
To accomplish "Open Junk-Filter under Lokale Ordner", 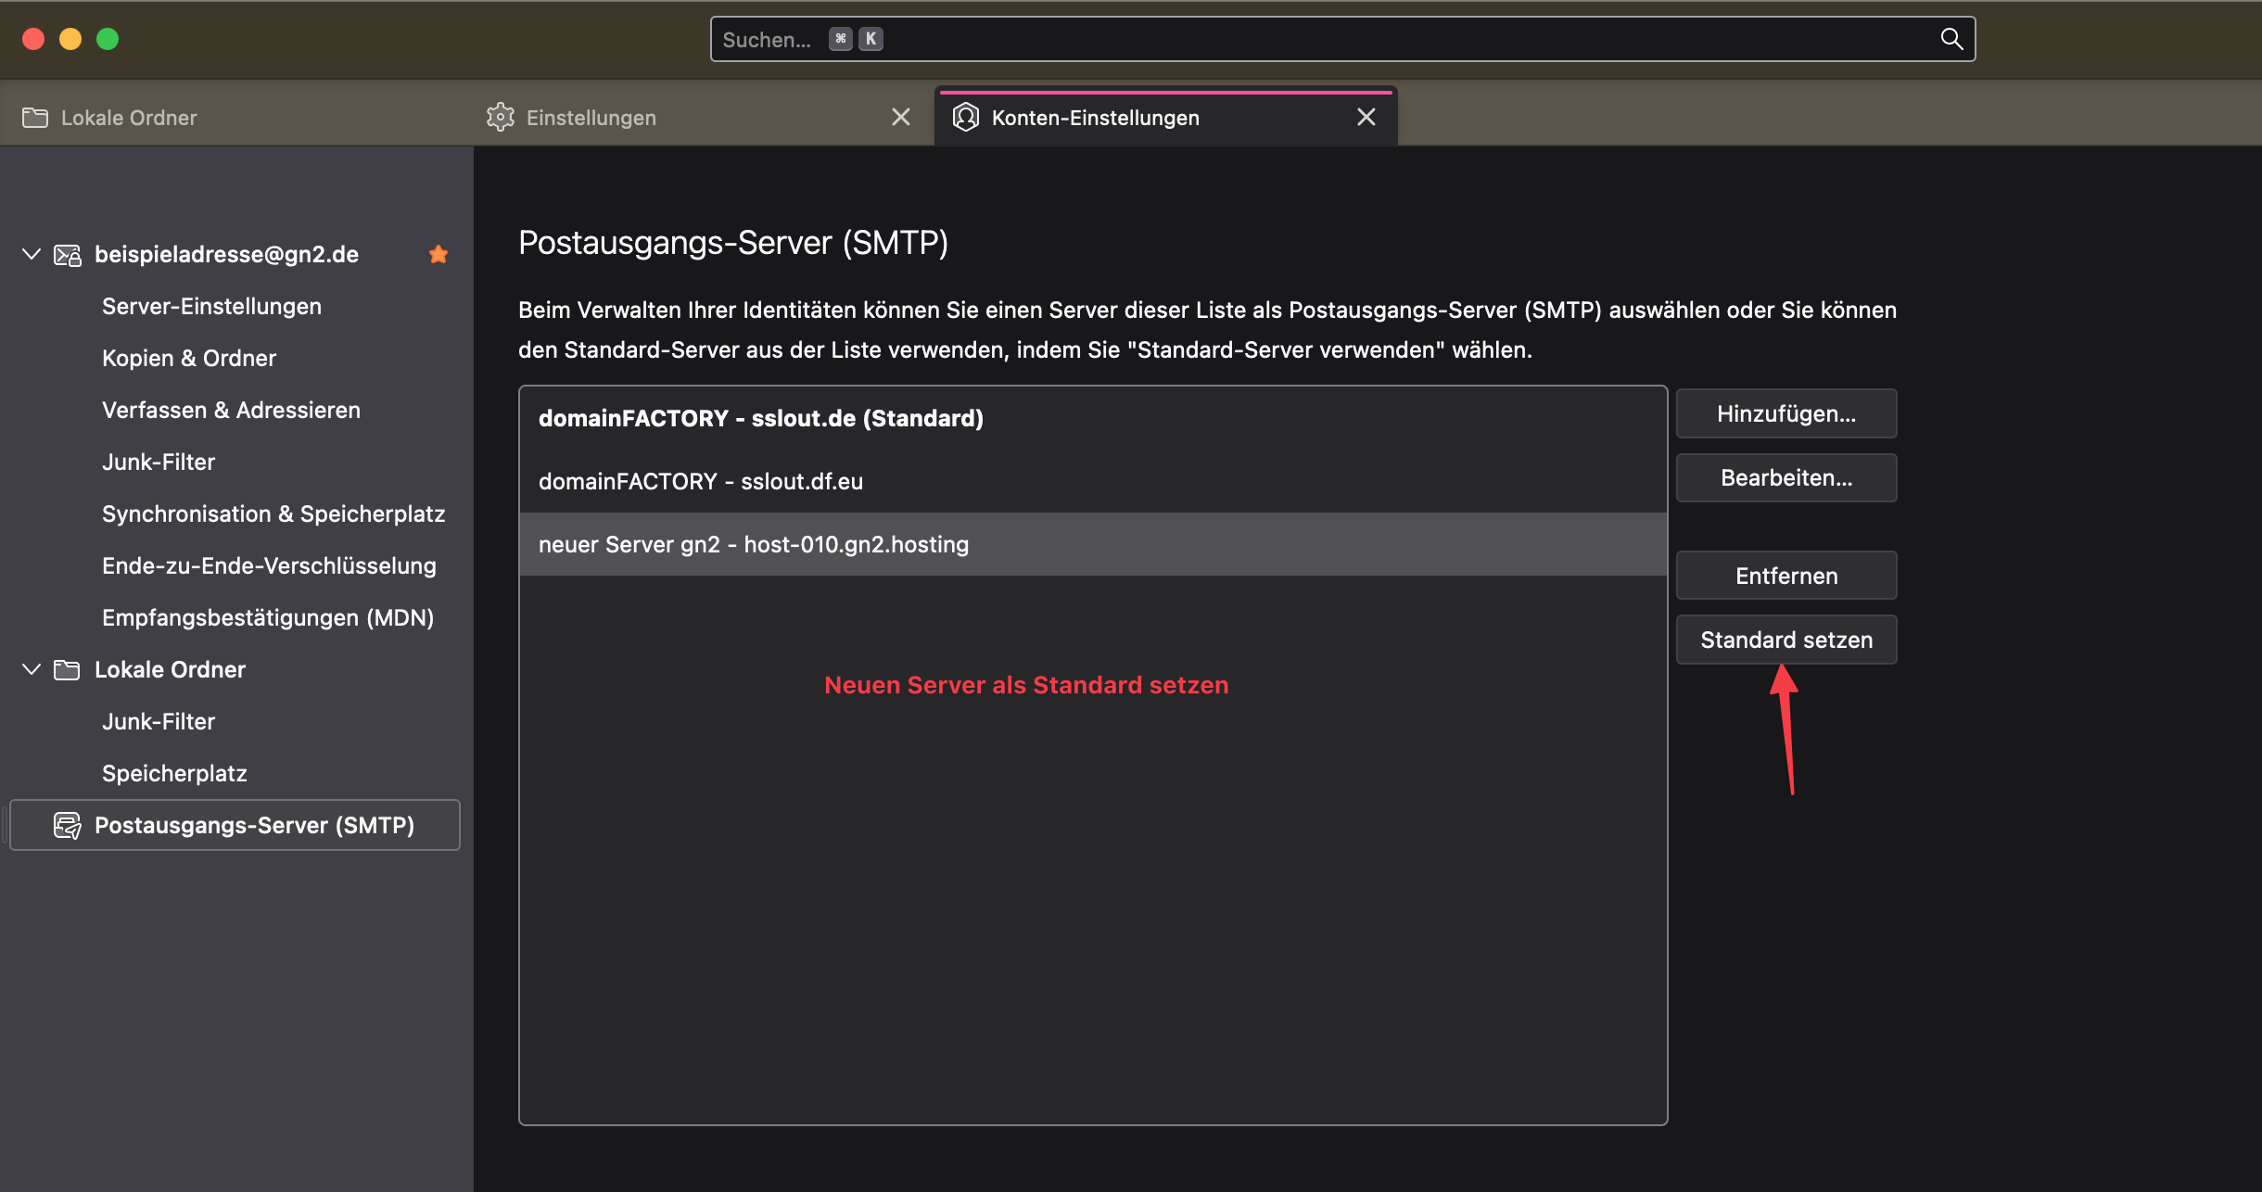I will (159, 721).
